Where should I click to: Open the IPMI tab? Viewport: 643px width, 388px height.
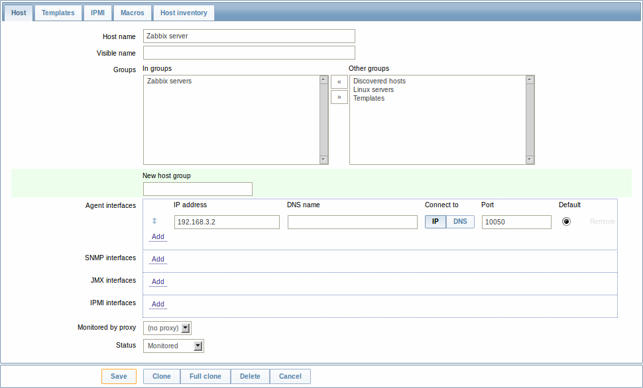97,13
